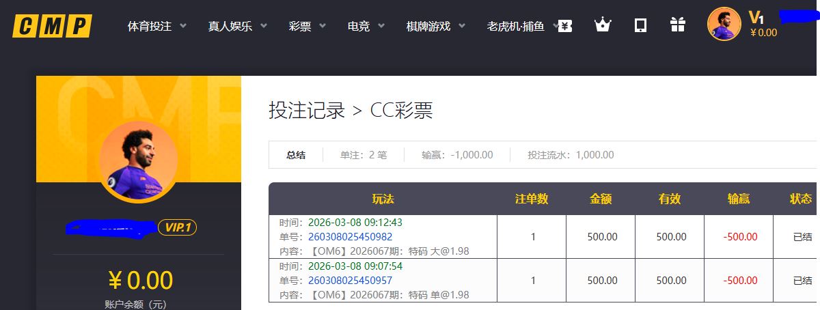Open the 老虎机·捕鱼 menu item
820x310 pixels.
(x=515, y=27)
